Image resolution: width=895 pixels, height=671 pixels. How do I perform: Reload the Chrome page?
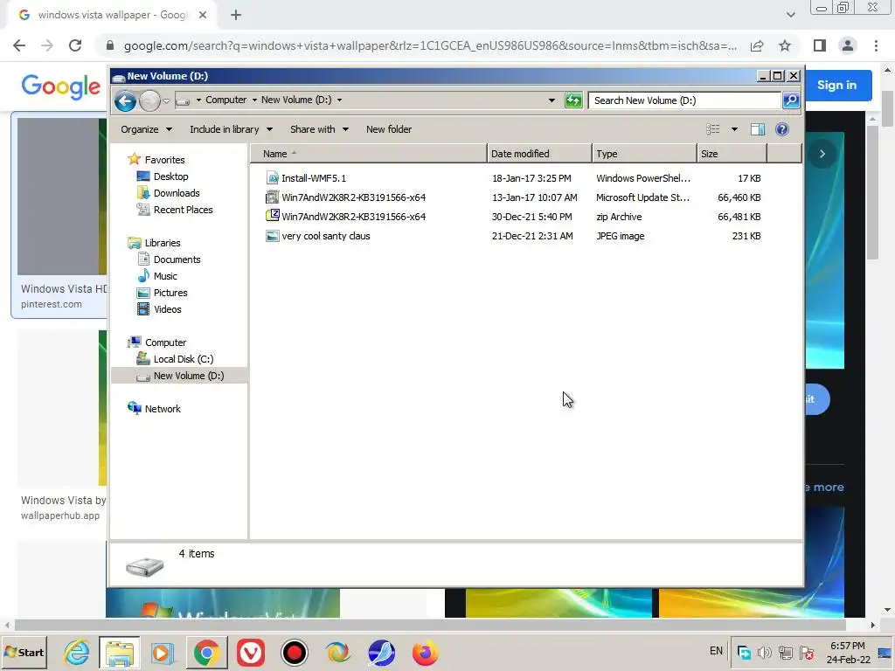pyautogui.click(x=75, y=45)
